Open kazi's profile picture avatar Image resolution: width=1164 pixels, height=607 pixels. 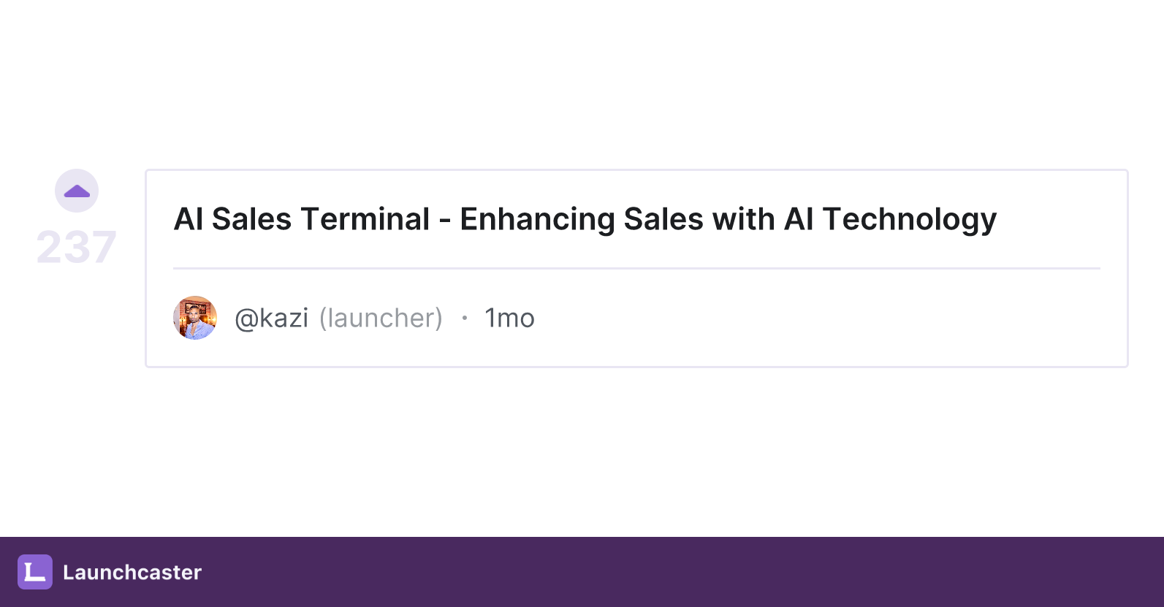point(195,318)
